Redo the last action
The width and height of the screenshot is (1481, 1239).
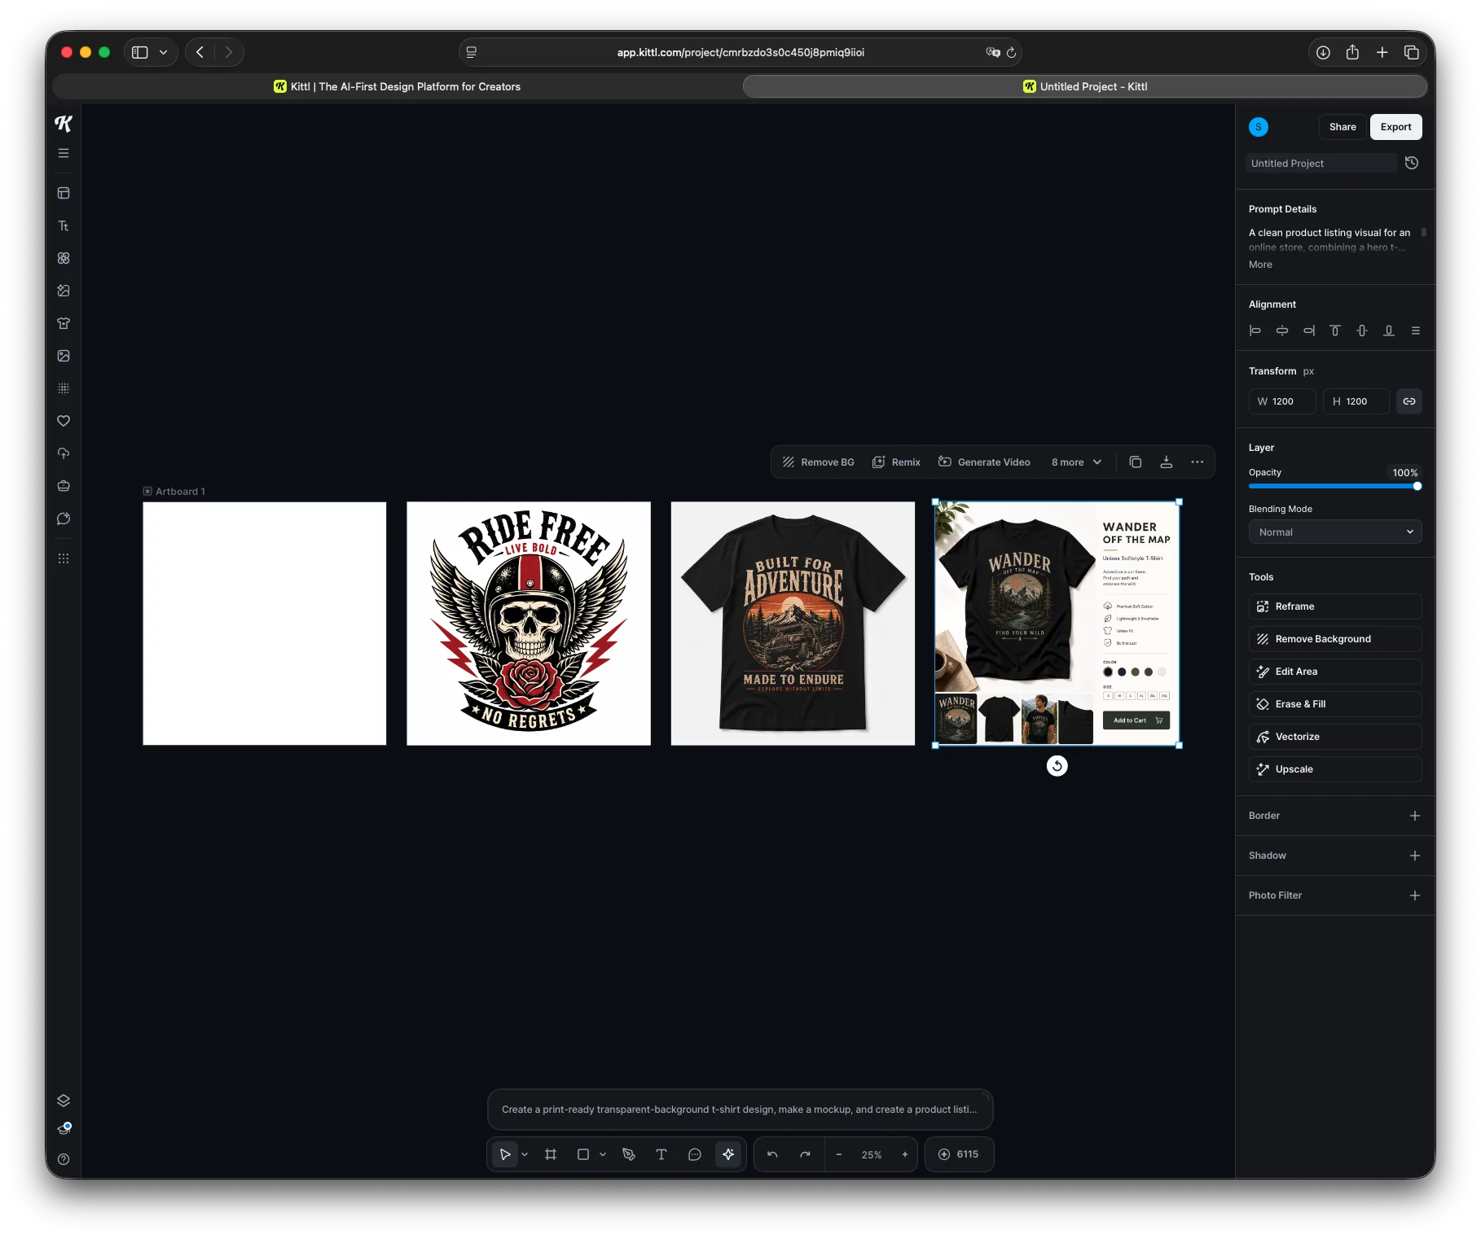(805, 1154)
